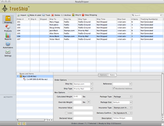Open the Delivery Confirm. dropdown

[x=123, y=113]
